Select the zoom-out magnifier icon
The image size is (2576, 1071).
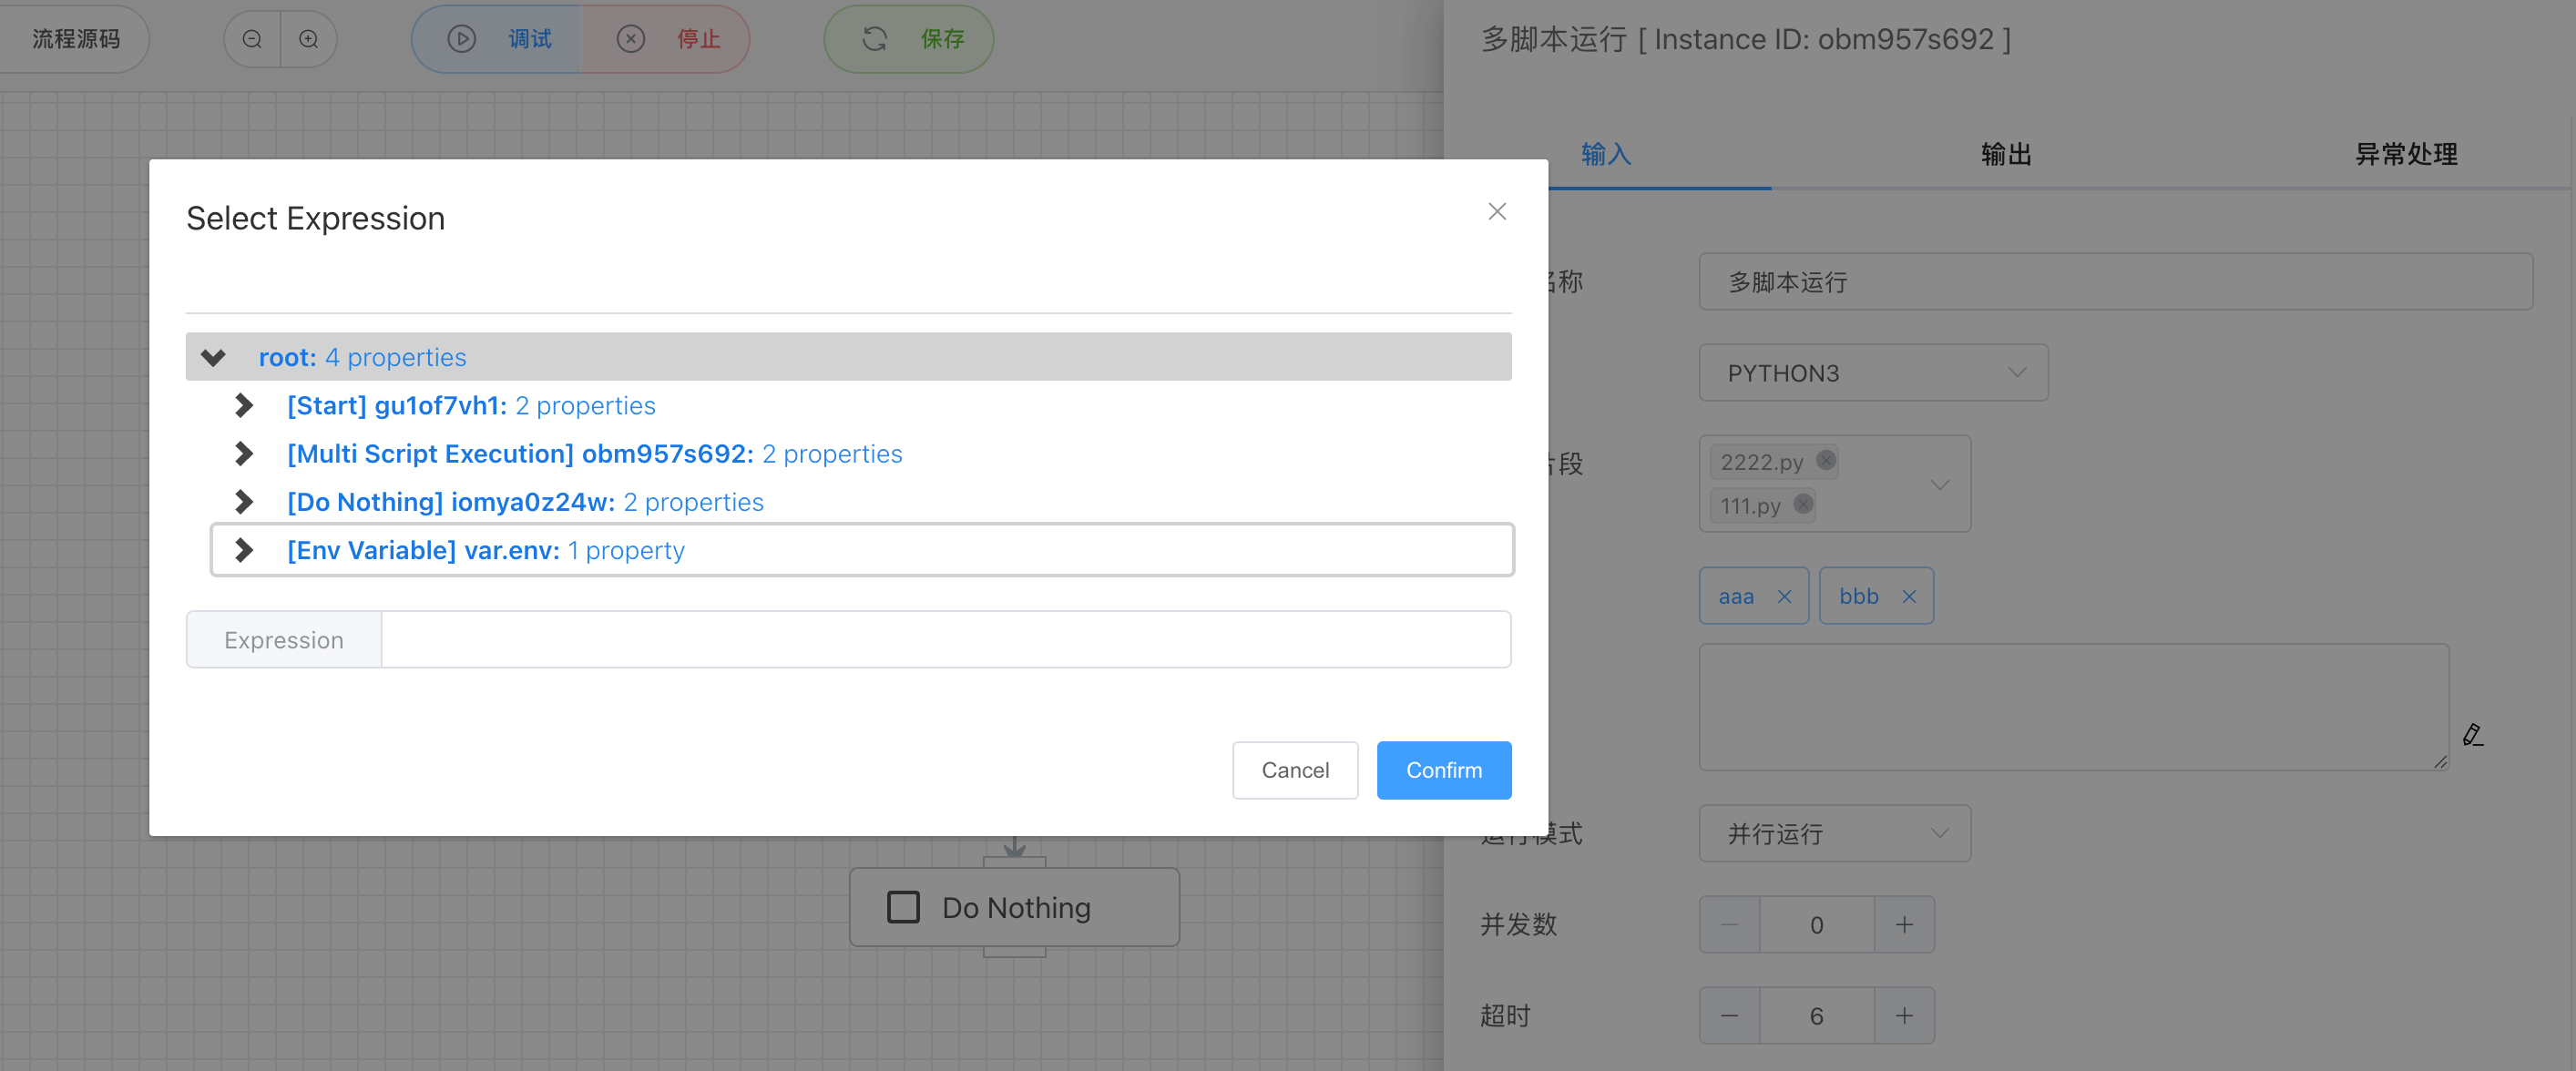pos(251,38)
